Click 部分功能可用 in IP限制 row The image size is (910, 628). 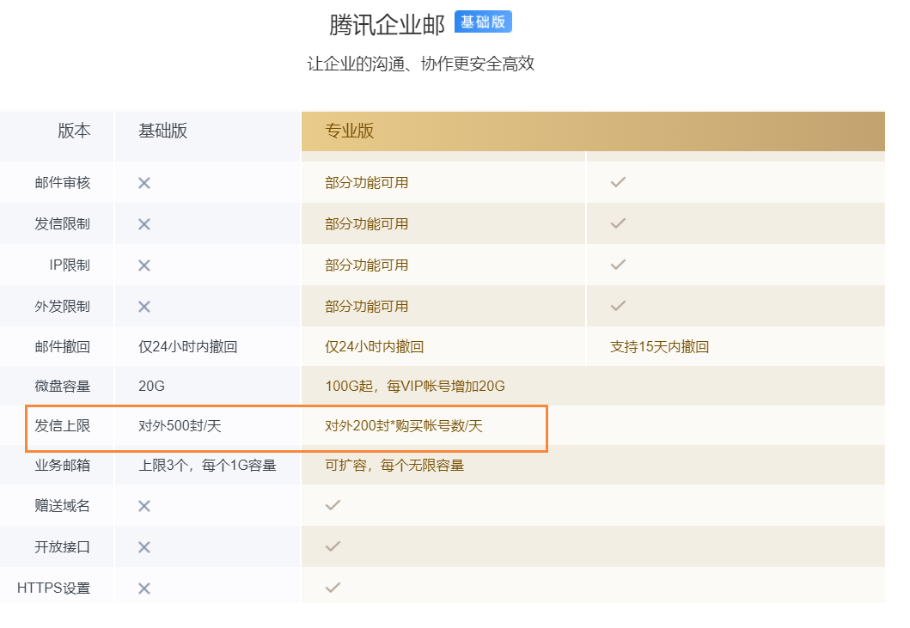[x=367, y=265]
